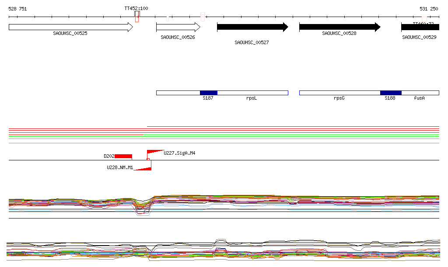Screen dimensions: 448x267
Task: Click the fusA transcript region
Action: (x=420, y=93)
